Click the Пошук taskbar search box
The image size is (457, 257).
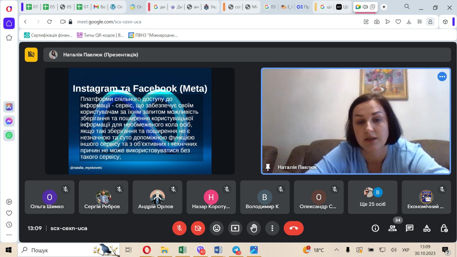tap(69, 250)
